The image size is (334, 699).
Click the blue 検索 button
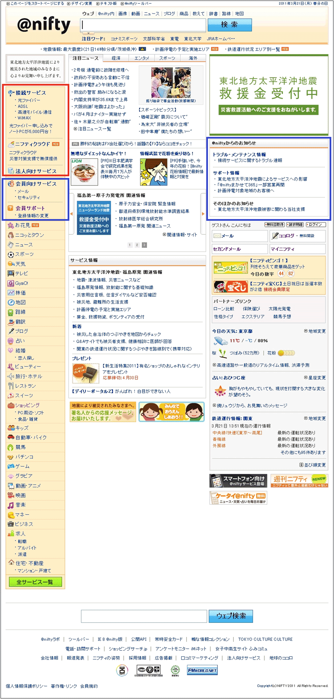tap(230, 25)
